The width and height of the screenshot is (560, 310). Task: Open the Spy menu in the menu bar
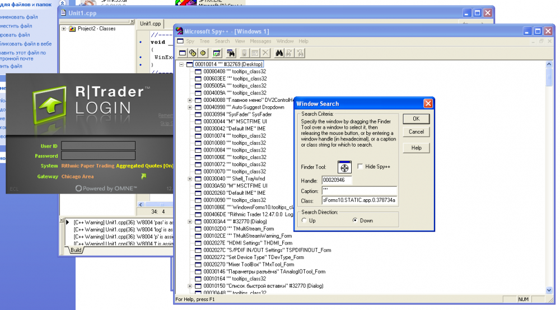[190, 41]
